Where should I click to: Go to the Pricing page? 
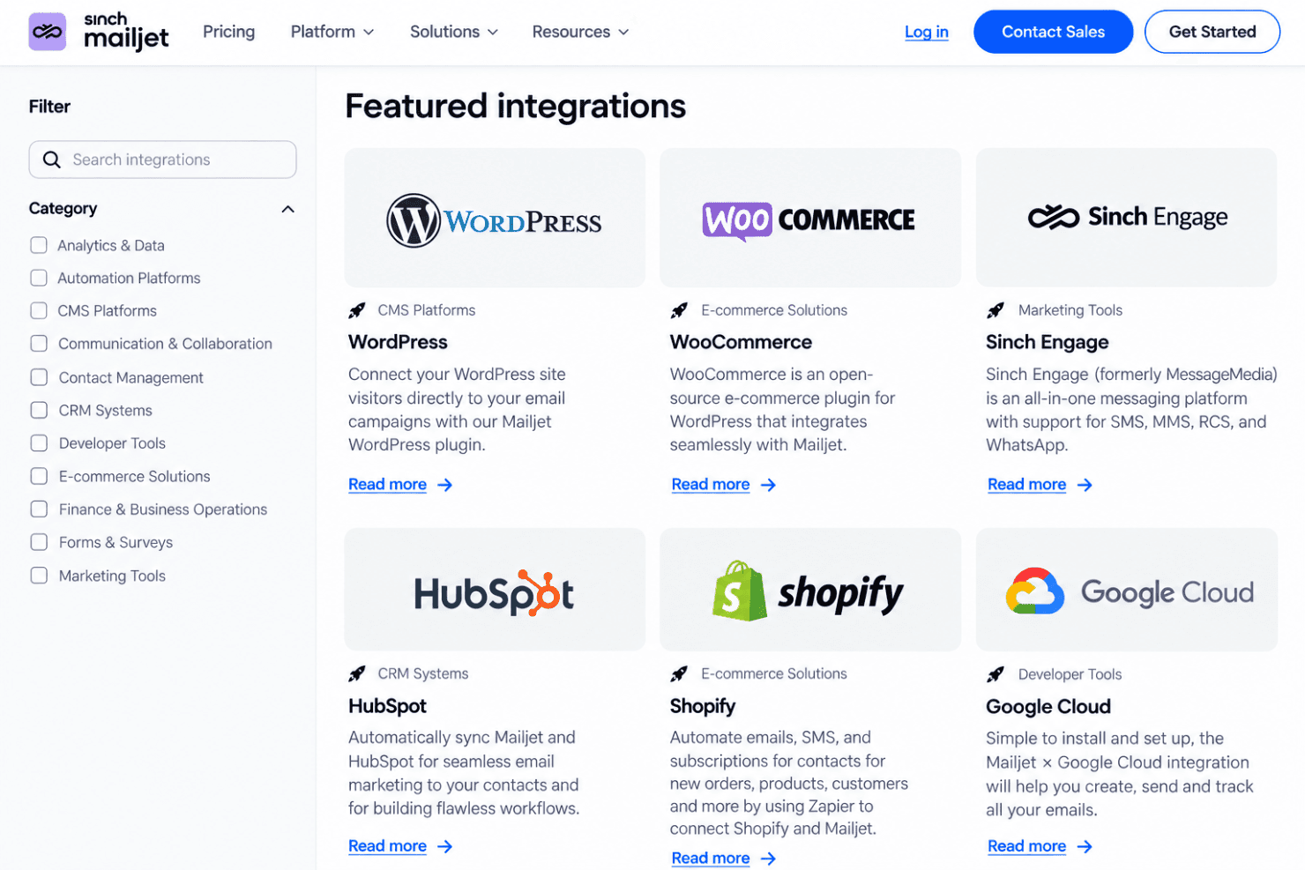point(228,32)
